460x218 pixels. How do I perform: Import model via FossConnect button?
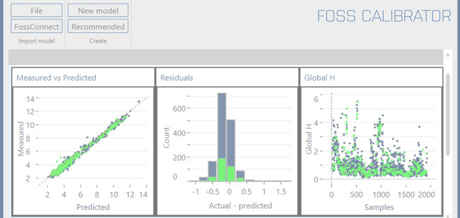[x=36, y=26]
